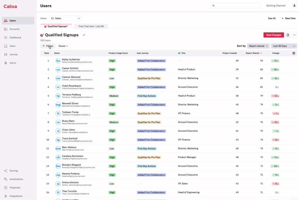Switch to Qualified Signups tab
This screenshot has width=299, height=200.
56,26
